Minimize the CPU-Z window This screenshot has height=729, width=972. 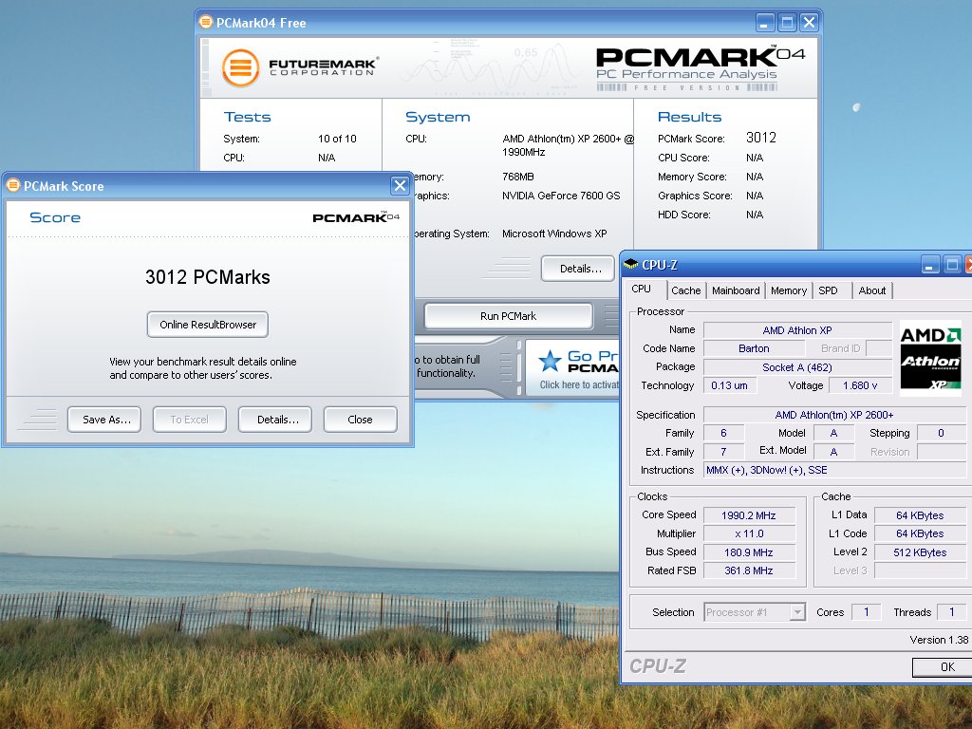click(x=930, y=266)
